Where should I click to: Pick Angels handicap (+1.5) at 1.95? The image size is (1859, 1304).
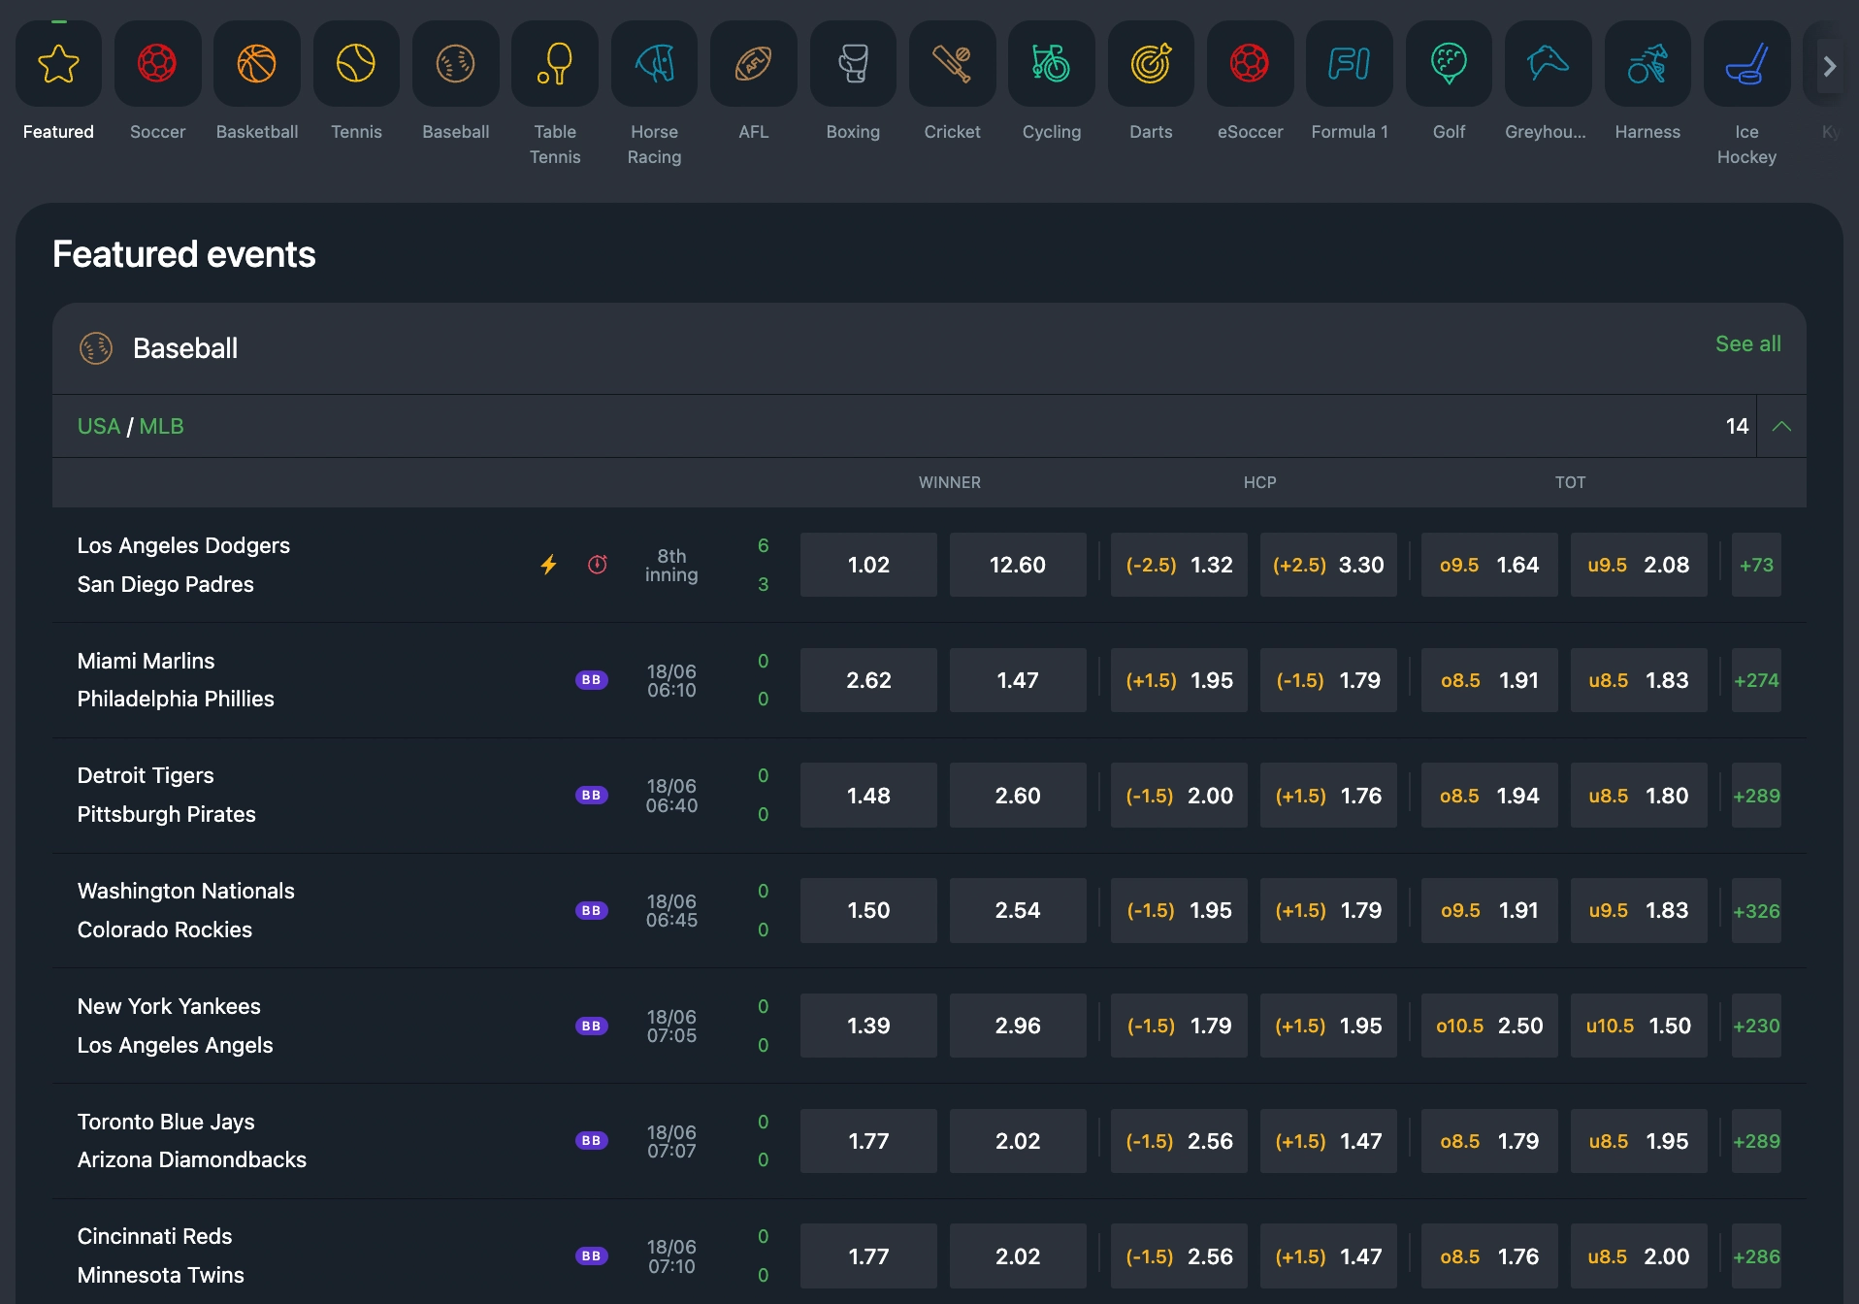coord(1328,1026)
